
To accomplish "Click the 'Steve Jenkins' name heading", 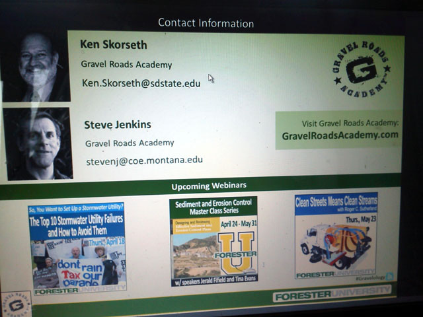I will [118, 125].
